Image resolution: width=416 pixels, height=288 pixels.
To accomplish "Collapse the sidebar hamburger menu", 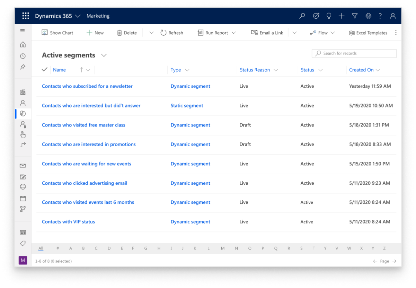I will pyautogui.click(x=23, y=31).
